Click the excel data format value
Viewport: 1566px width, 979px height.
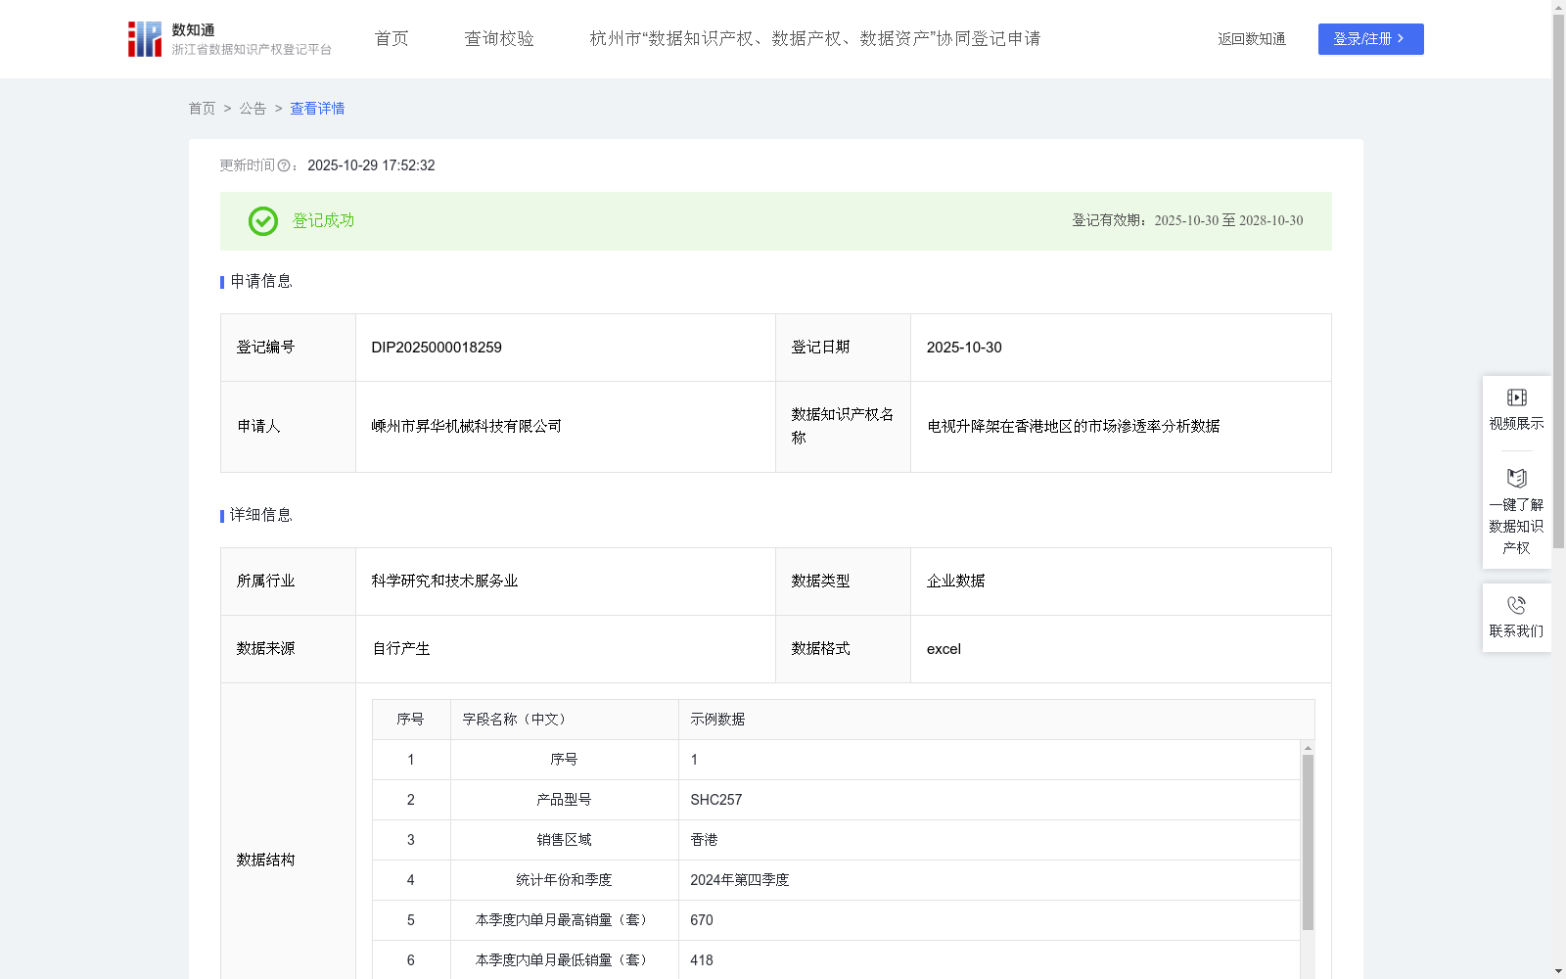(944, 648)
